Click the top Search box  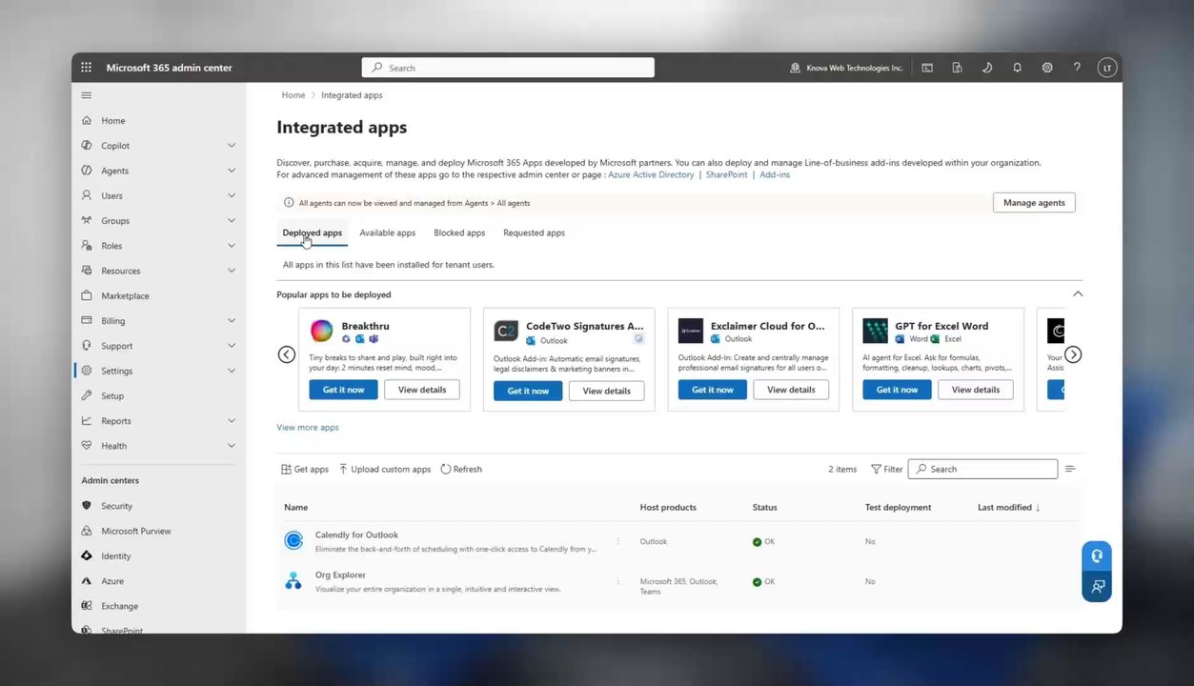tap(508, 68)
